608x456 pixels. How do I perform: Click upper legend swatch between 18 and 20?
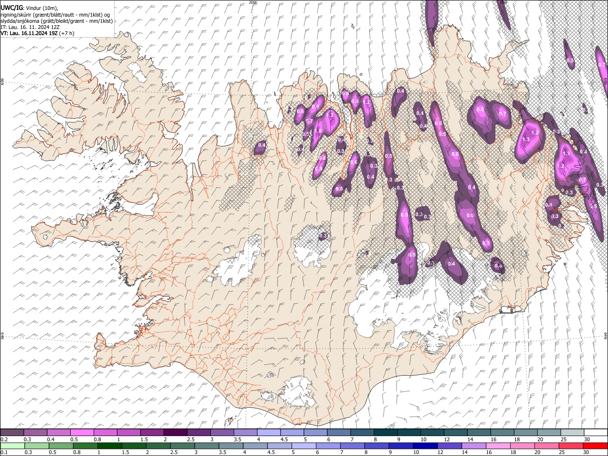click(x=525, y=432)
